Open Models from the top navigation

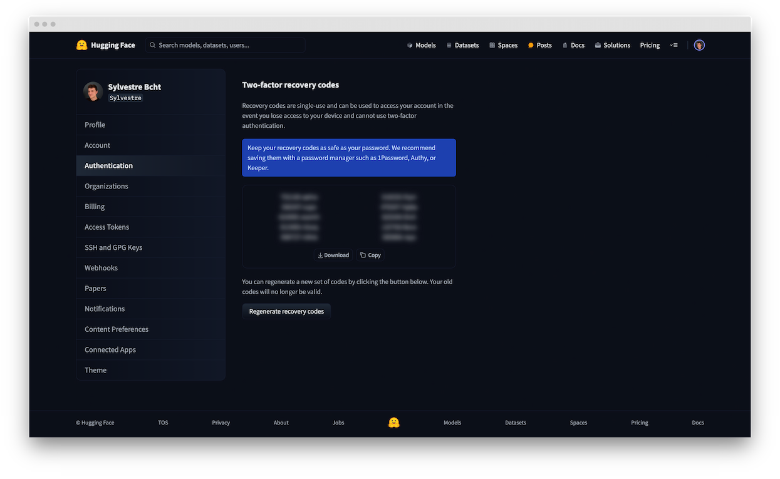point(421,45)
